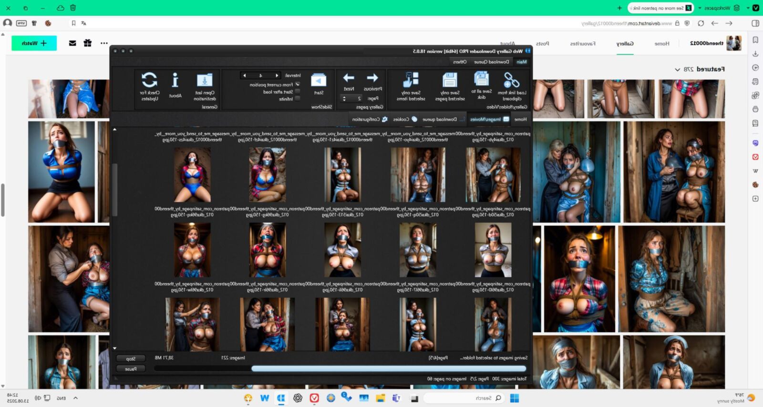763x407 pixels.
Task: Open last destination folder
Action: click(x=205, y=80)
